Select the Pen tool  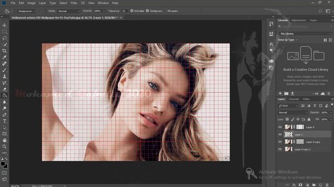pos(4,115)
